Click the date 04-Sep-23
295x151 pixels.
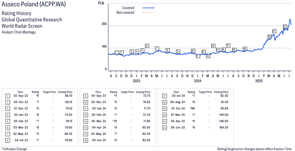pyautogui.click(x=99, y=96)
